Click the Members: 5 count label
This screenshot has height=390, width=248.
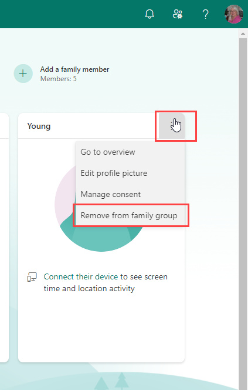(58, 79)
